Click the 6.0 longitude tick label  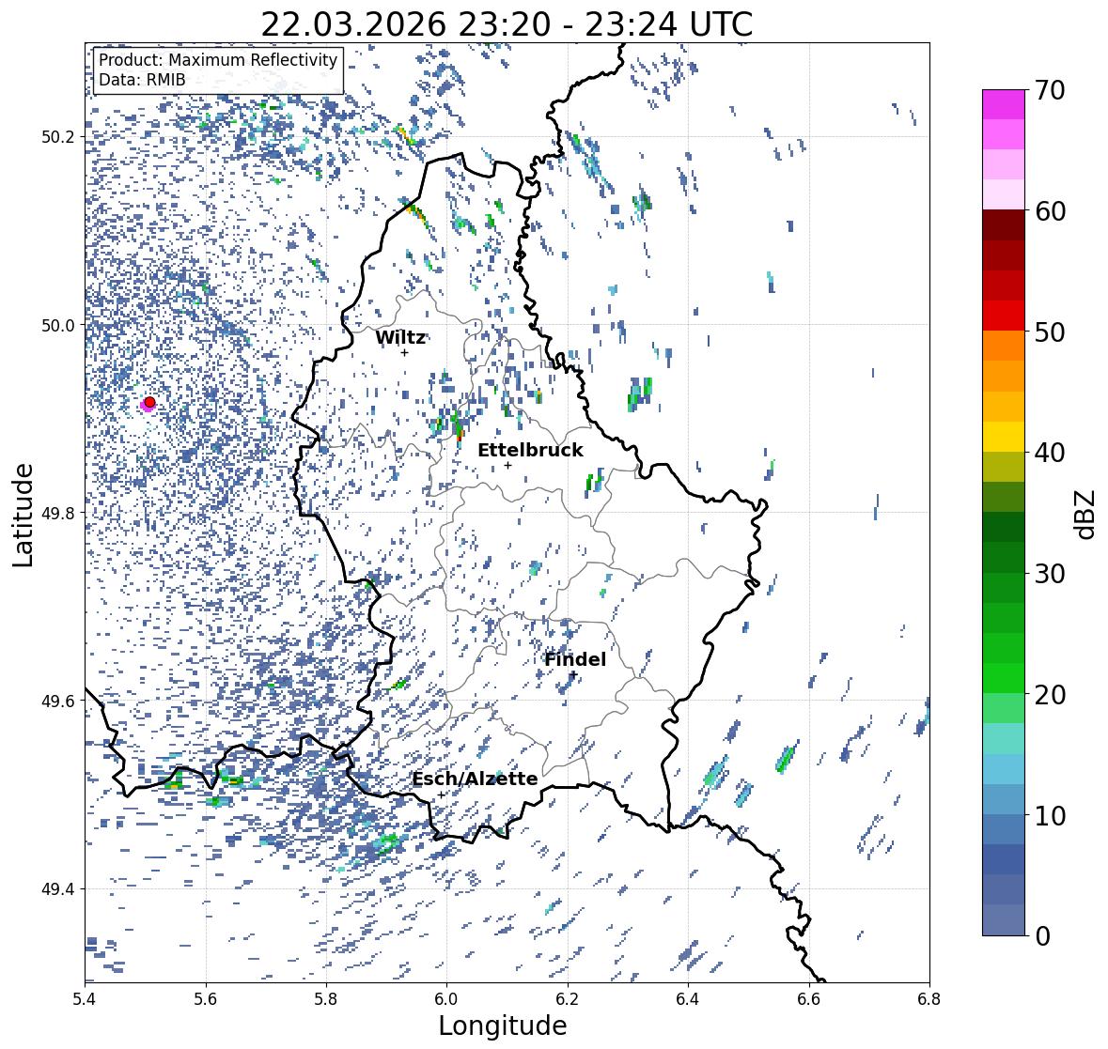[x=446, y=999]
